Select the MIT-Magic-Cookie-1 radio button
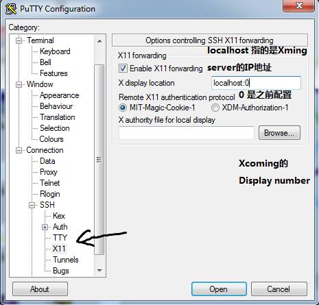Viewport: 319px width, 305px height. click(123, 108)
